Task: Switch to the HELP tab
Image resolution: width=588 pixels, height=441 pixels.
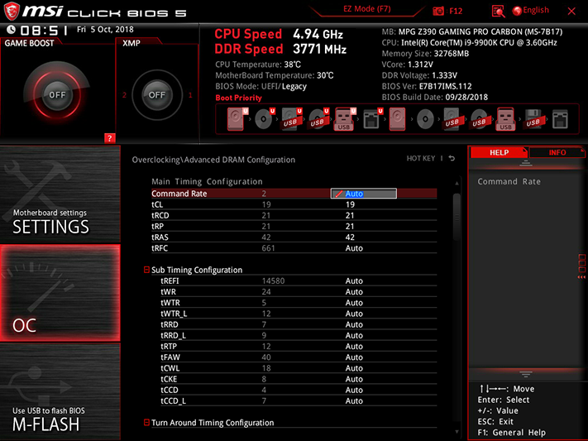Action: (x=499, y=152)
